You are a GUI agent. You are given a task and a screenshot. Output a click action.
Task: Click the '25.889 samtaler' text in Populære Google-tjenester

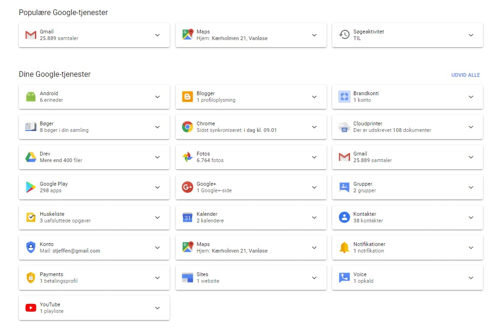coord(59,38)
